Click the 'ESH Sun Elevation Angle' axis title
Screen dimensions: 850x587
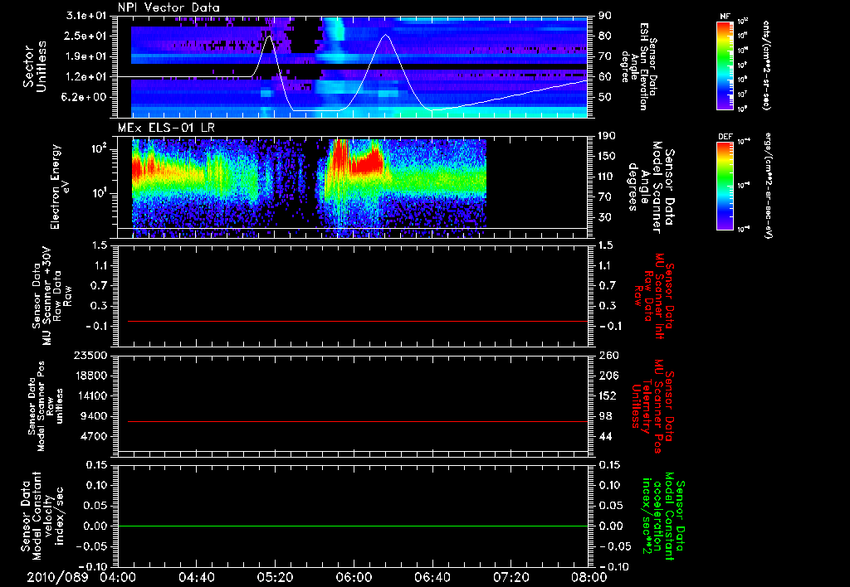[641, 66]
